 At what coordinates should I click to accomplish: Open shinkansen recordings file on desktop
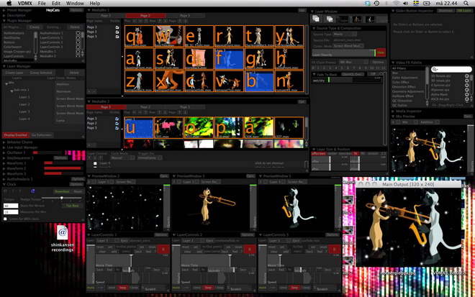click(x=62, y=238)
